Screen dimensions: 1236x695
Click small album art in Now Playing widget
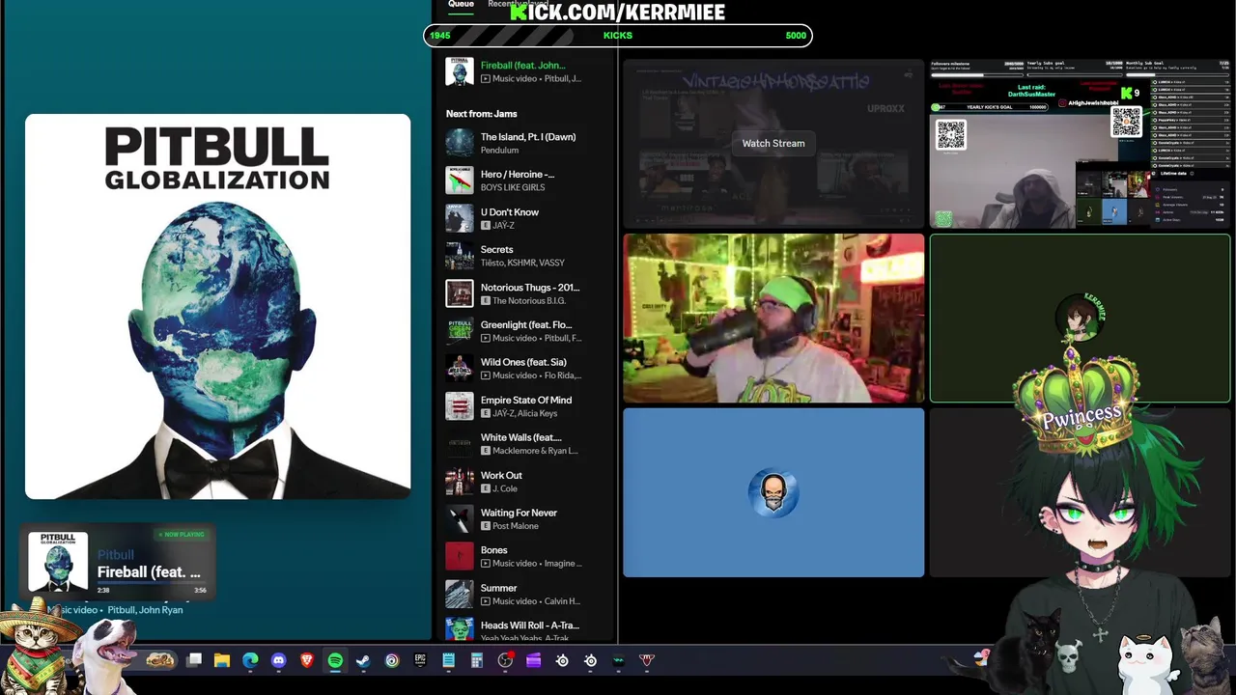pyautogui.click(x=58, y=561)
